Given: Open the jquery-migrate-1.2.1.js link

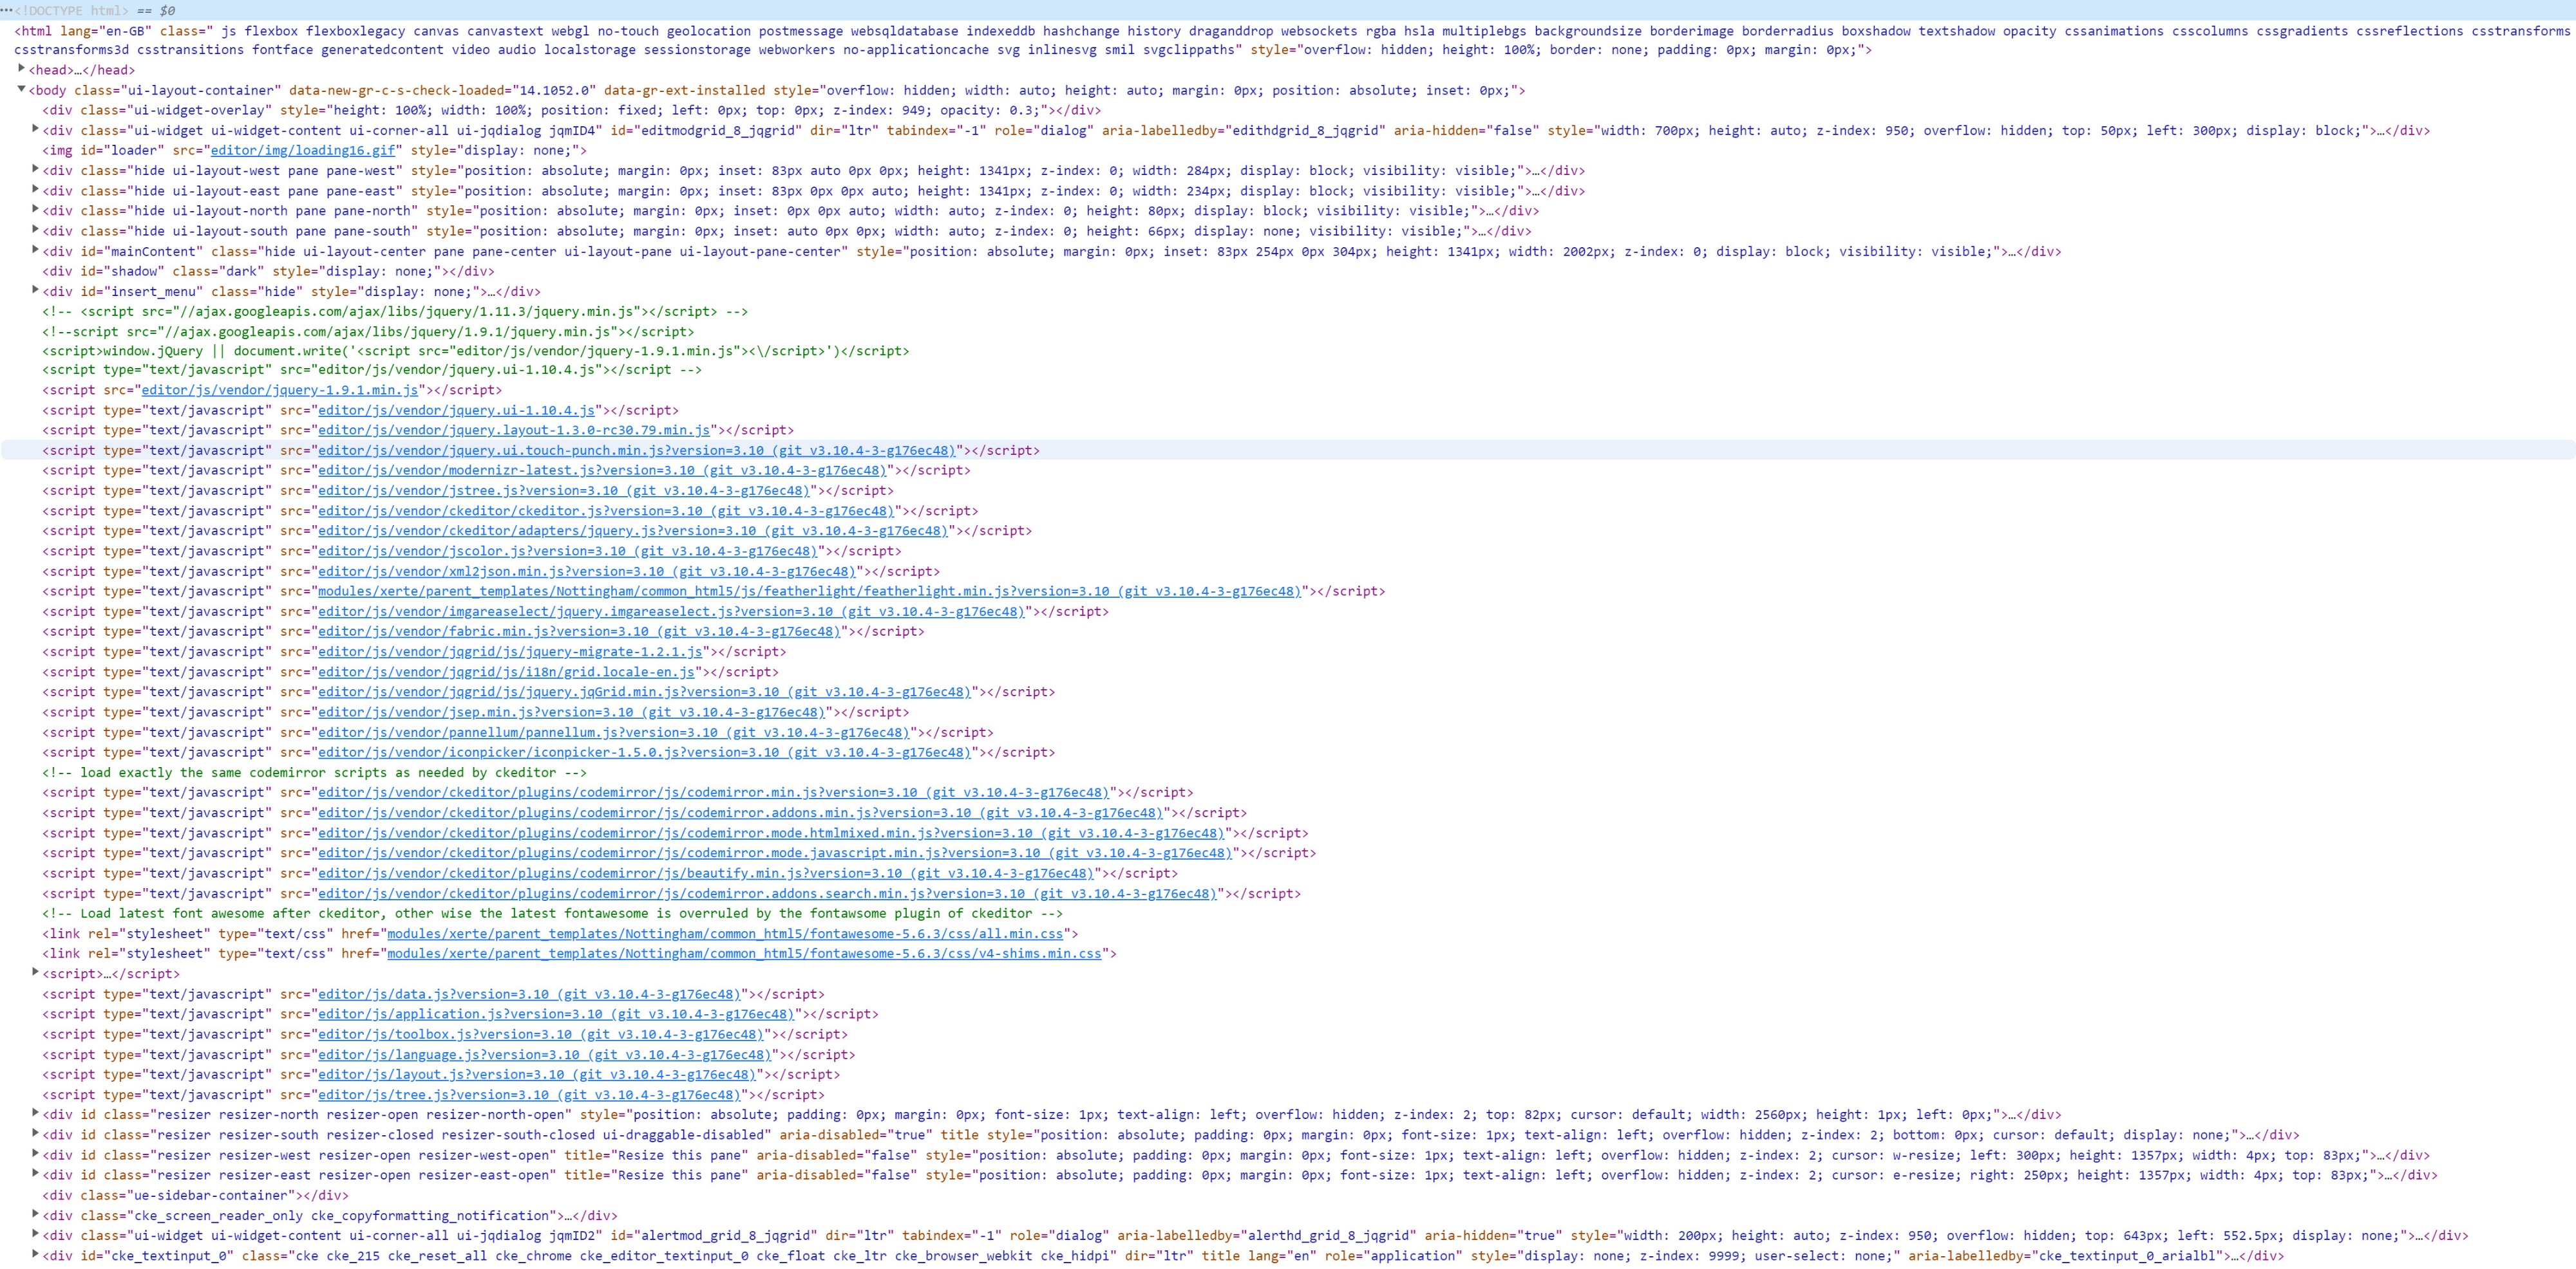Looking at the screenshot, I should click(x=510, y=651).
